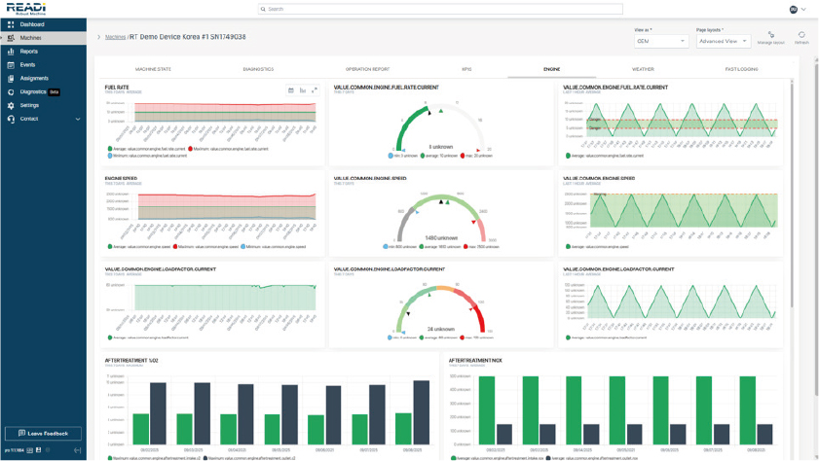Switch to the Weather tab

pos(643,69)
